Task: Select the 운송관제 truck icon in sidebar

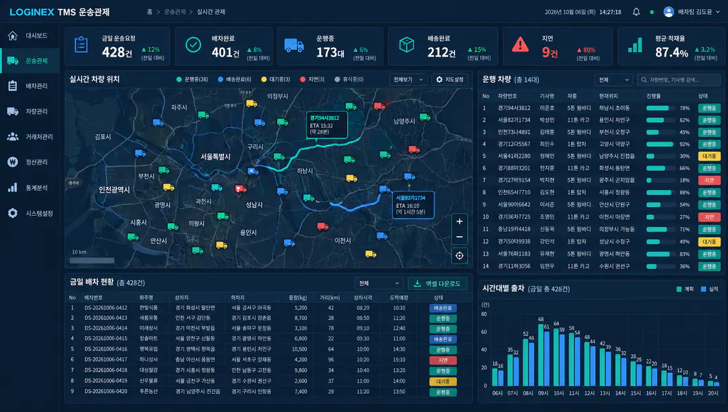Action: coord(13,61)
